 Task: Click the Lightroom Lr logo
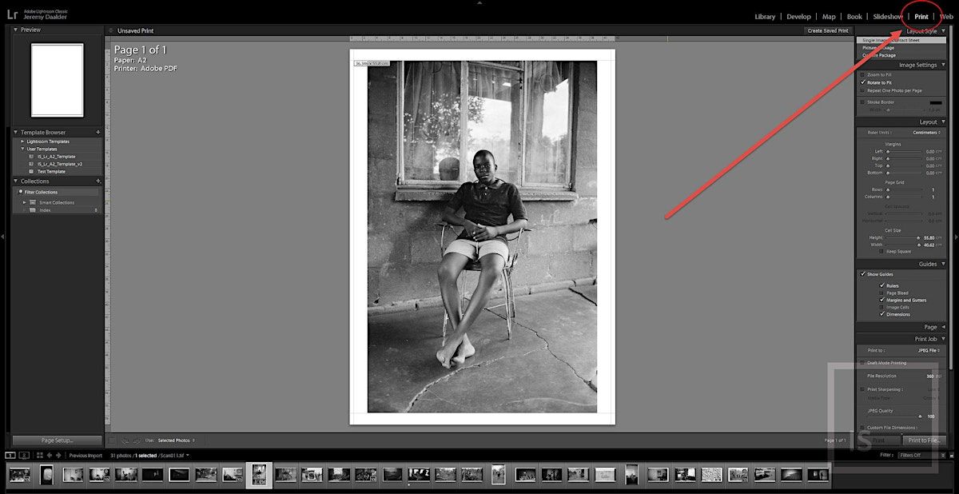click(12, 15)
